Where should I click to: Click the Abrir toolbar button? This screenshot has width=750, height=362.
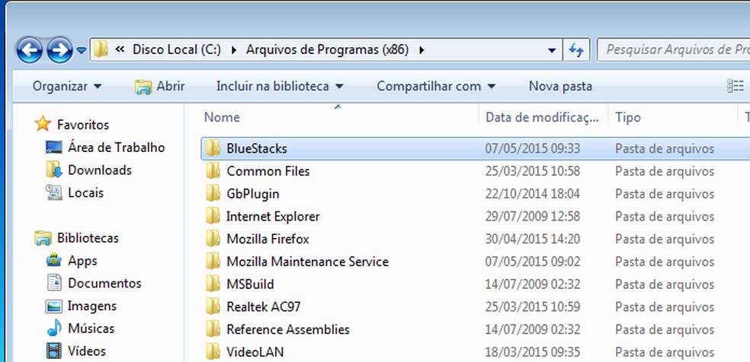pyautogui.click(x=160, y=87)
